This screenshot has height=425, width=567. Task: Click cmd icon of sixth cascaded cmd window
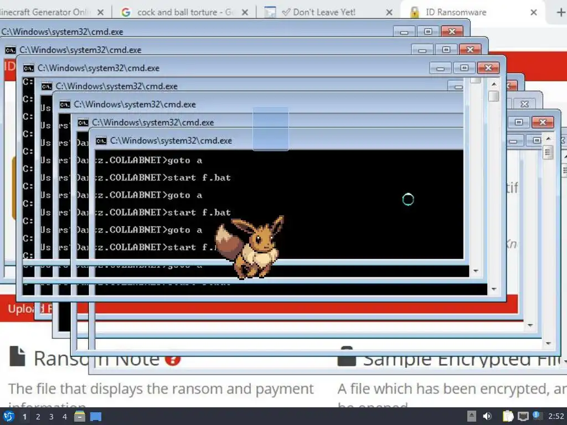(x=83, y=122)
